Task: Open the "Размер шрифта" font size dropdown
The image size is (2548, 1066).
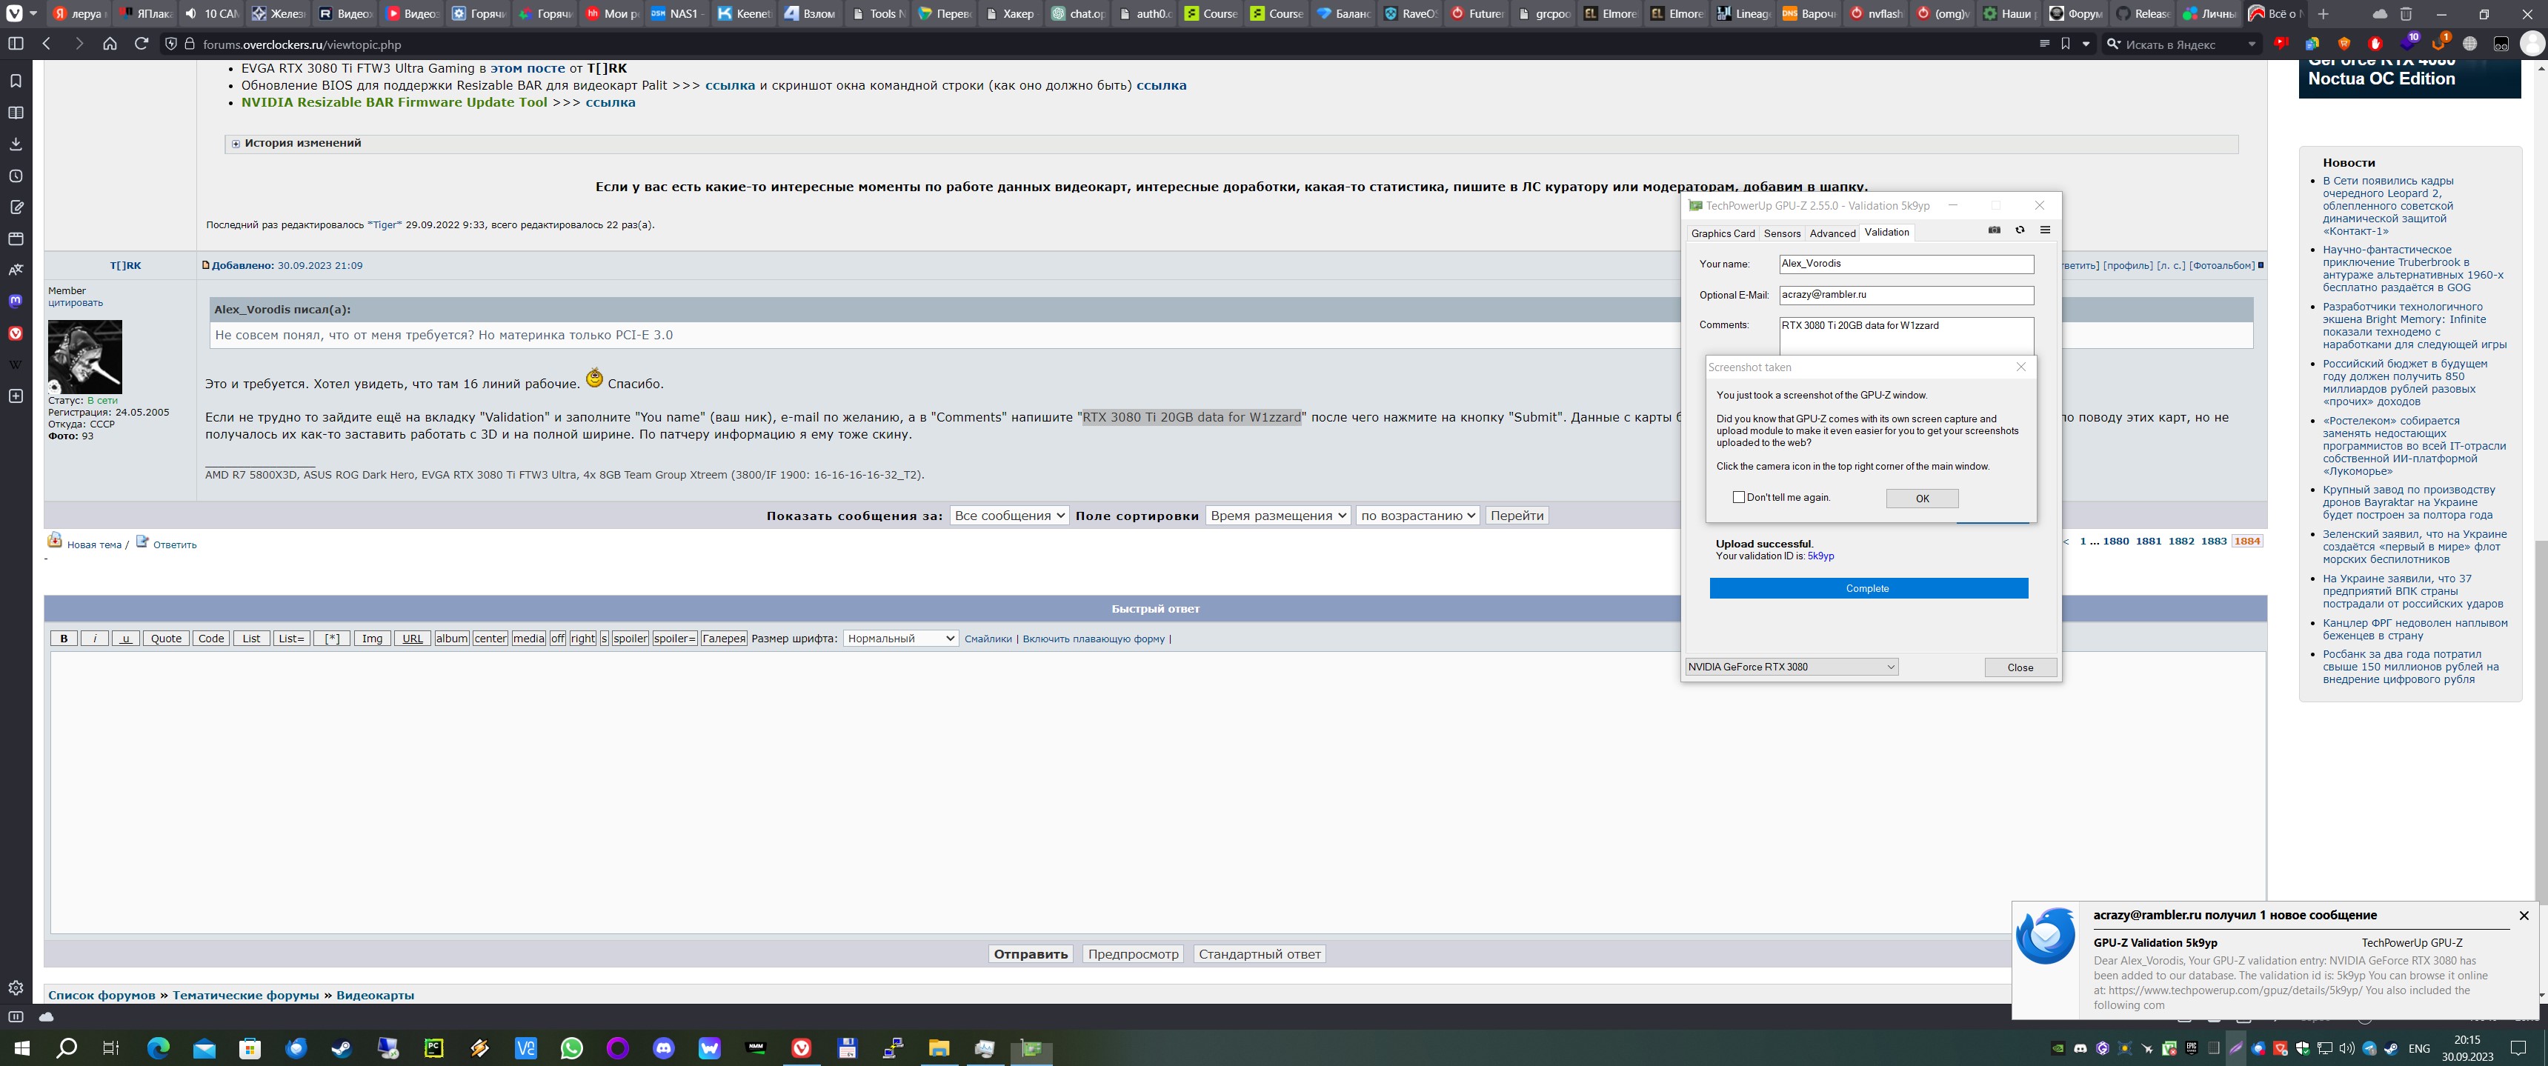Action: click(x=900, y=639)
